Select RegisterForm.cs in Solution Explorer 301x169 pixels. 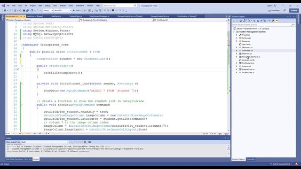coord(248,69)
